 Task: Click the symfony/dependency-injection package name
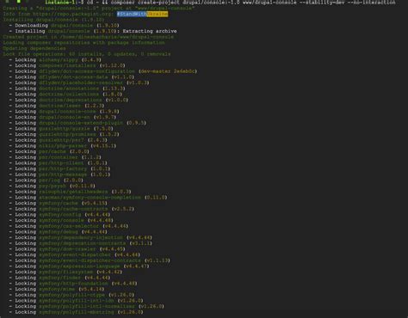point(81,237)
